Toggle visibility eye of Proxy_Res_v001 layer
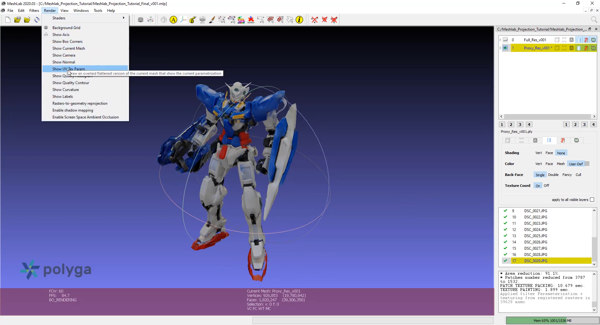Image resolution: width=600 pixels, height=325 pixels. point(505,48)
